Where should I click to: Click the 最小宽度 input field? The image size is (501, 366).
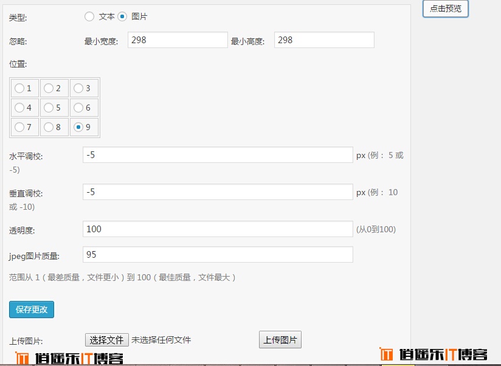(178, 40)
